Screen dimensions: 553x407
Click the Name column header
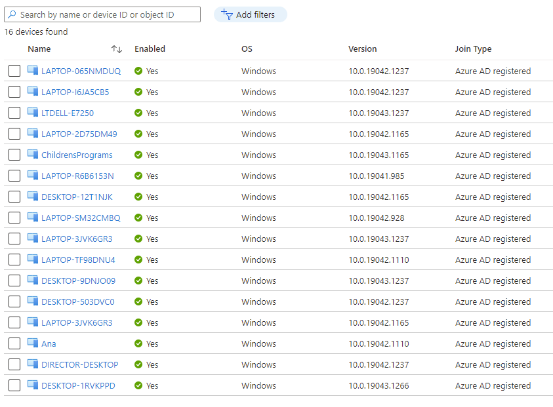click(39, 49)
